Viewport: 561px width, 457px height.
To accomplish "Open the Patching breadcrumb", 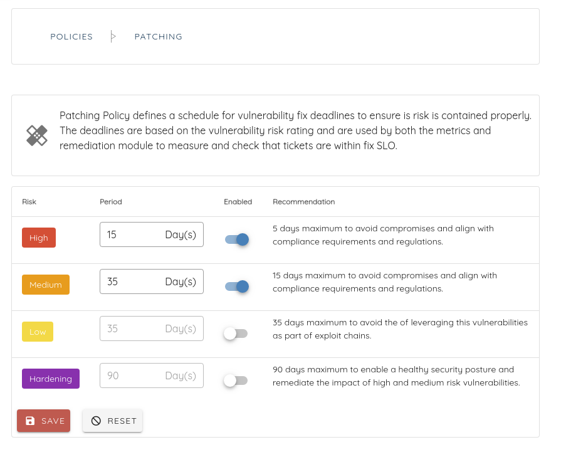I will pos(159,36).
